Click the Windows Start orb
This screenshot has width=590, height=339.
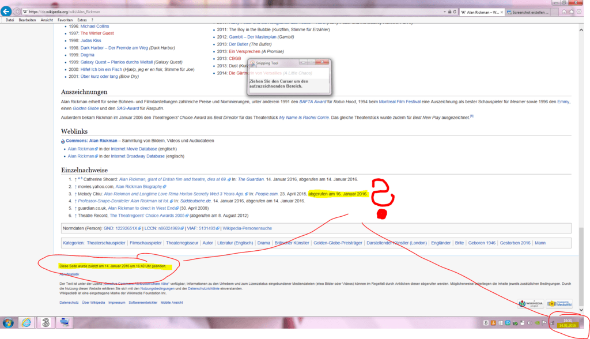click(x=8, y=322)
